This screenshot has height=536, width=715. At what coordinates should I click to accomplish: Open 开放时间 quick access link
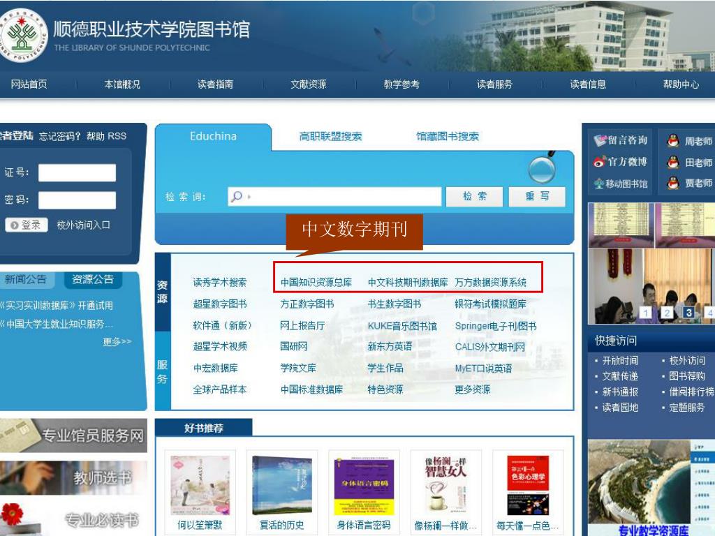[x=620, y=361]
